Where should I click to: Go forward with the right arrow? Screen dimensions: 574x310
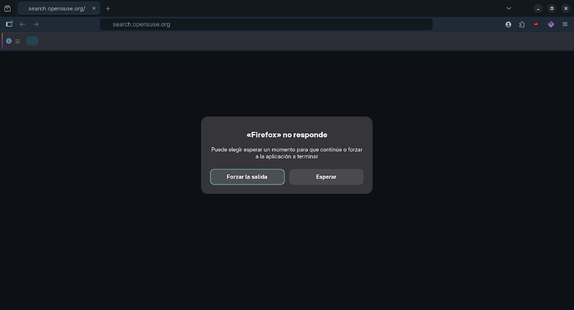pos(36,24)
